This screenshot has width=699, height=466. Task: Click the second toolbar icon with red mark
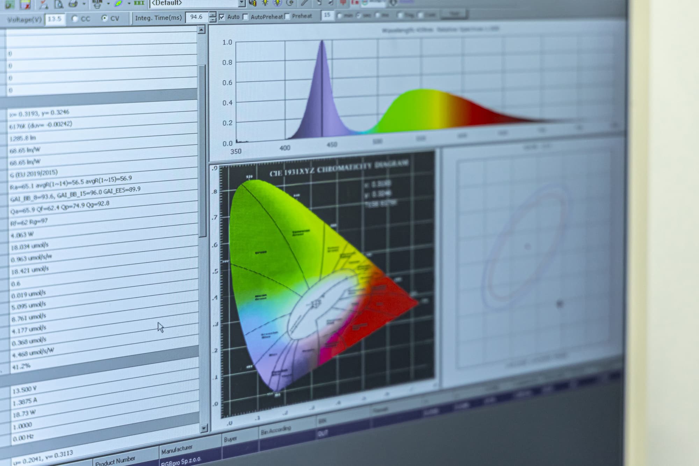coord(26,5)
